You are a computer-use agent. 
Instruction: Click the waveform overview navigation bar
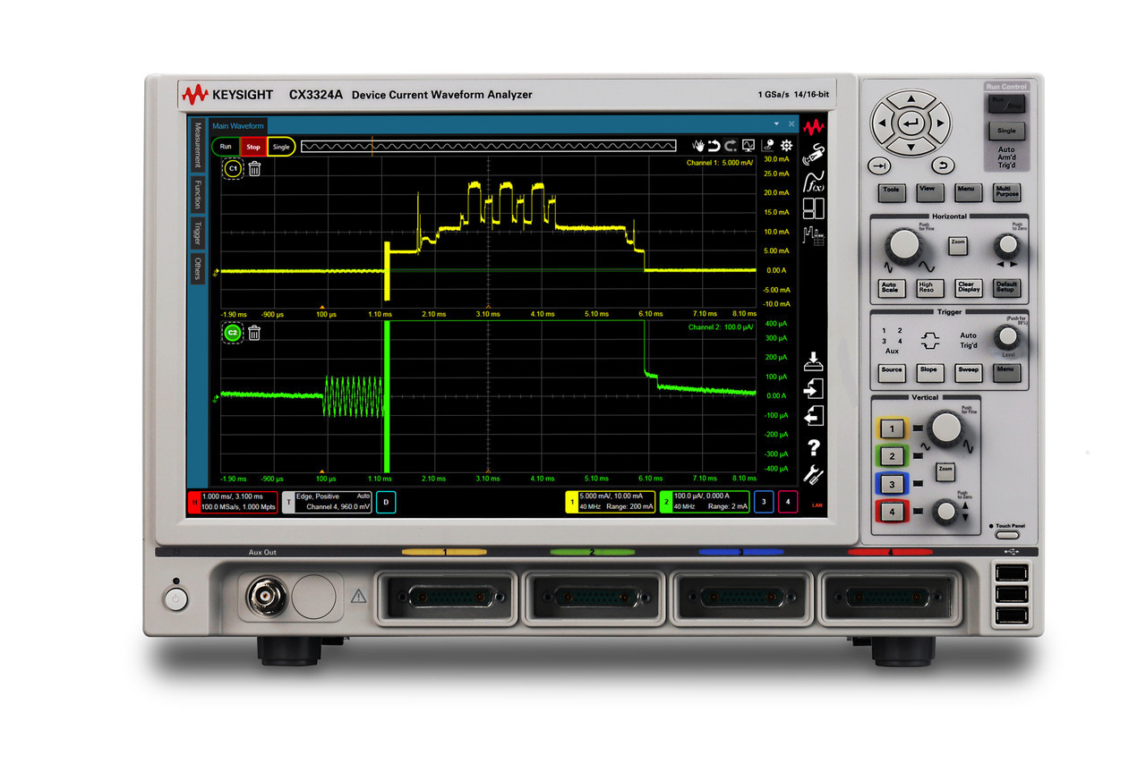tap(488, 146)
